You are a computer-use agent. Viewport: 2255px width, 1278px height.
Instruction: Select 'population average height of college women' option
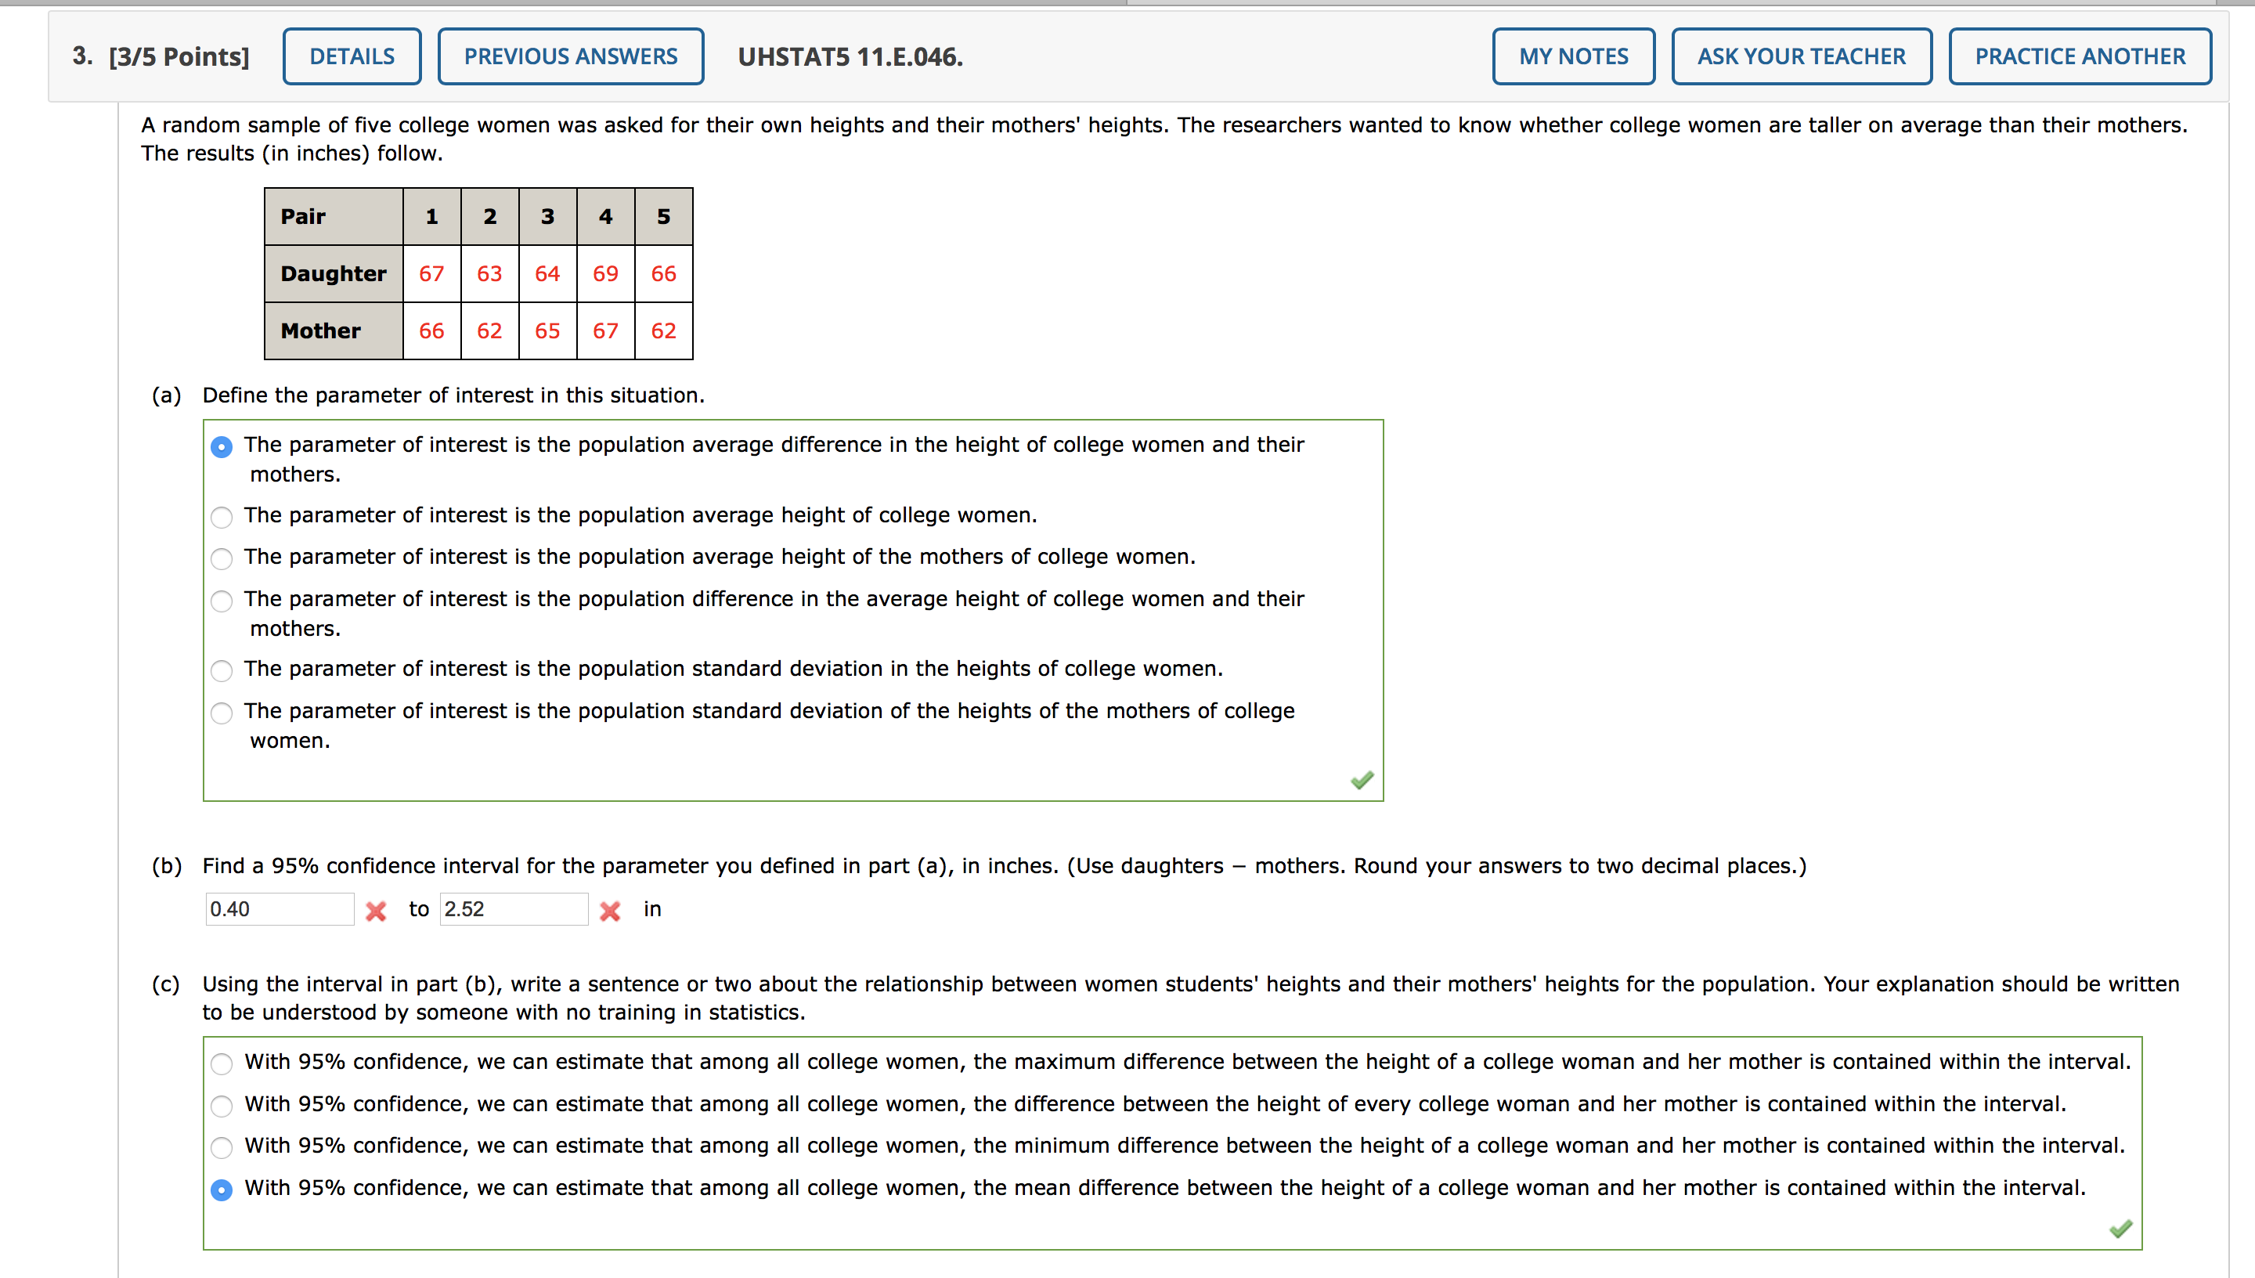222,518
